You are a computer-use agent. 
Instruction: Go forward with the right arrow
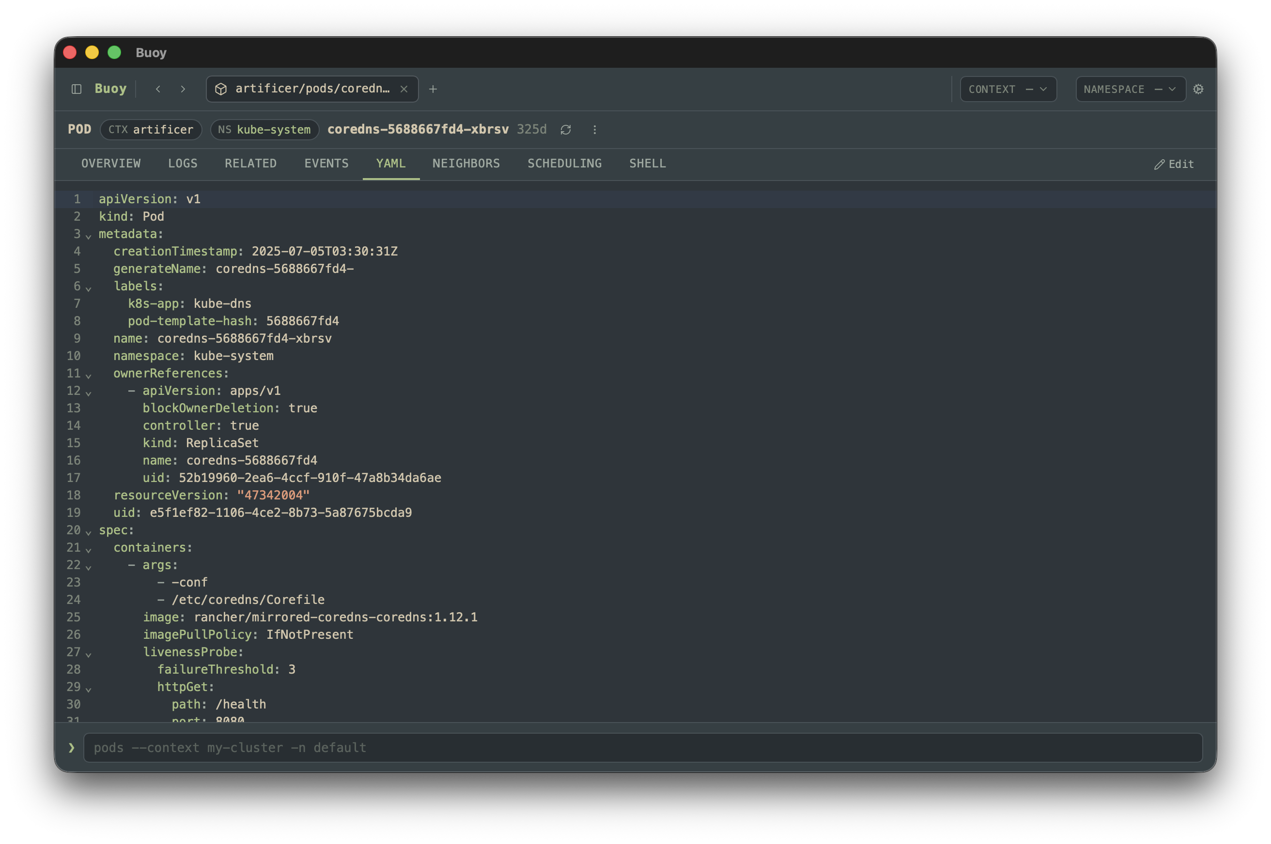pos(183,89)
